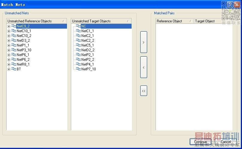Image resolution: width=242 pixels, height=149 pixels.
Task: Select the NetC1_1 target net
Action: coord(88,31)
